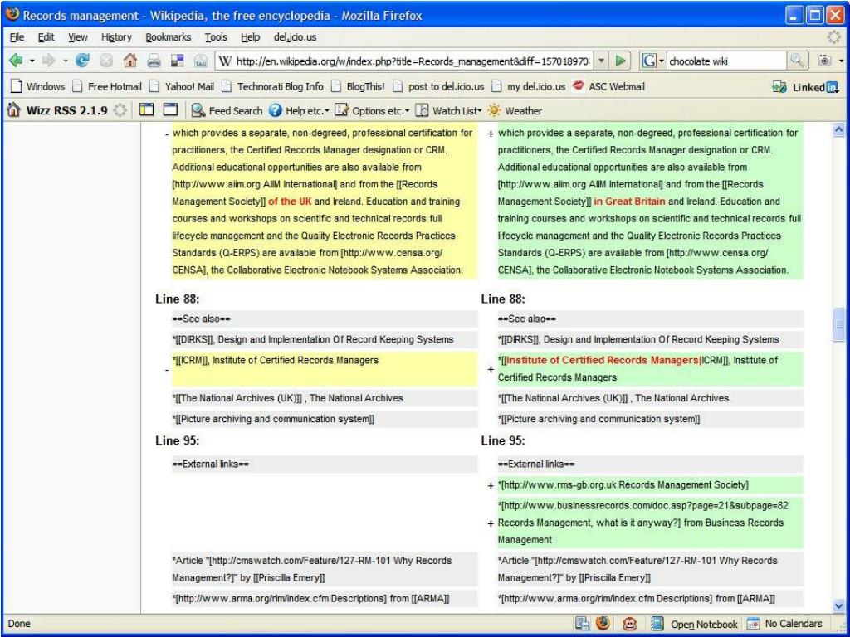Open the Bookmarks menu
The height and width of the screenshot is (637, 850).
168,36
